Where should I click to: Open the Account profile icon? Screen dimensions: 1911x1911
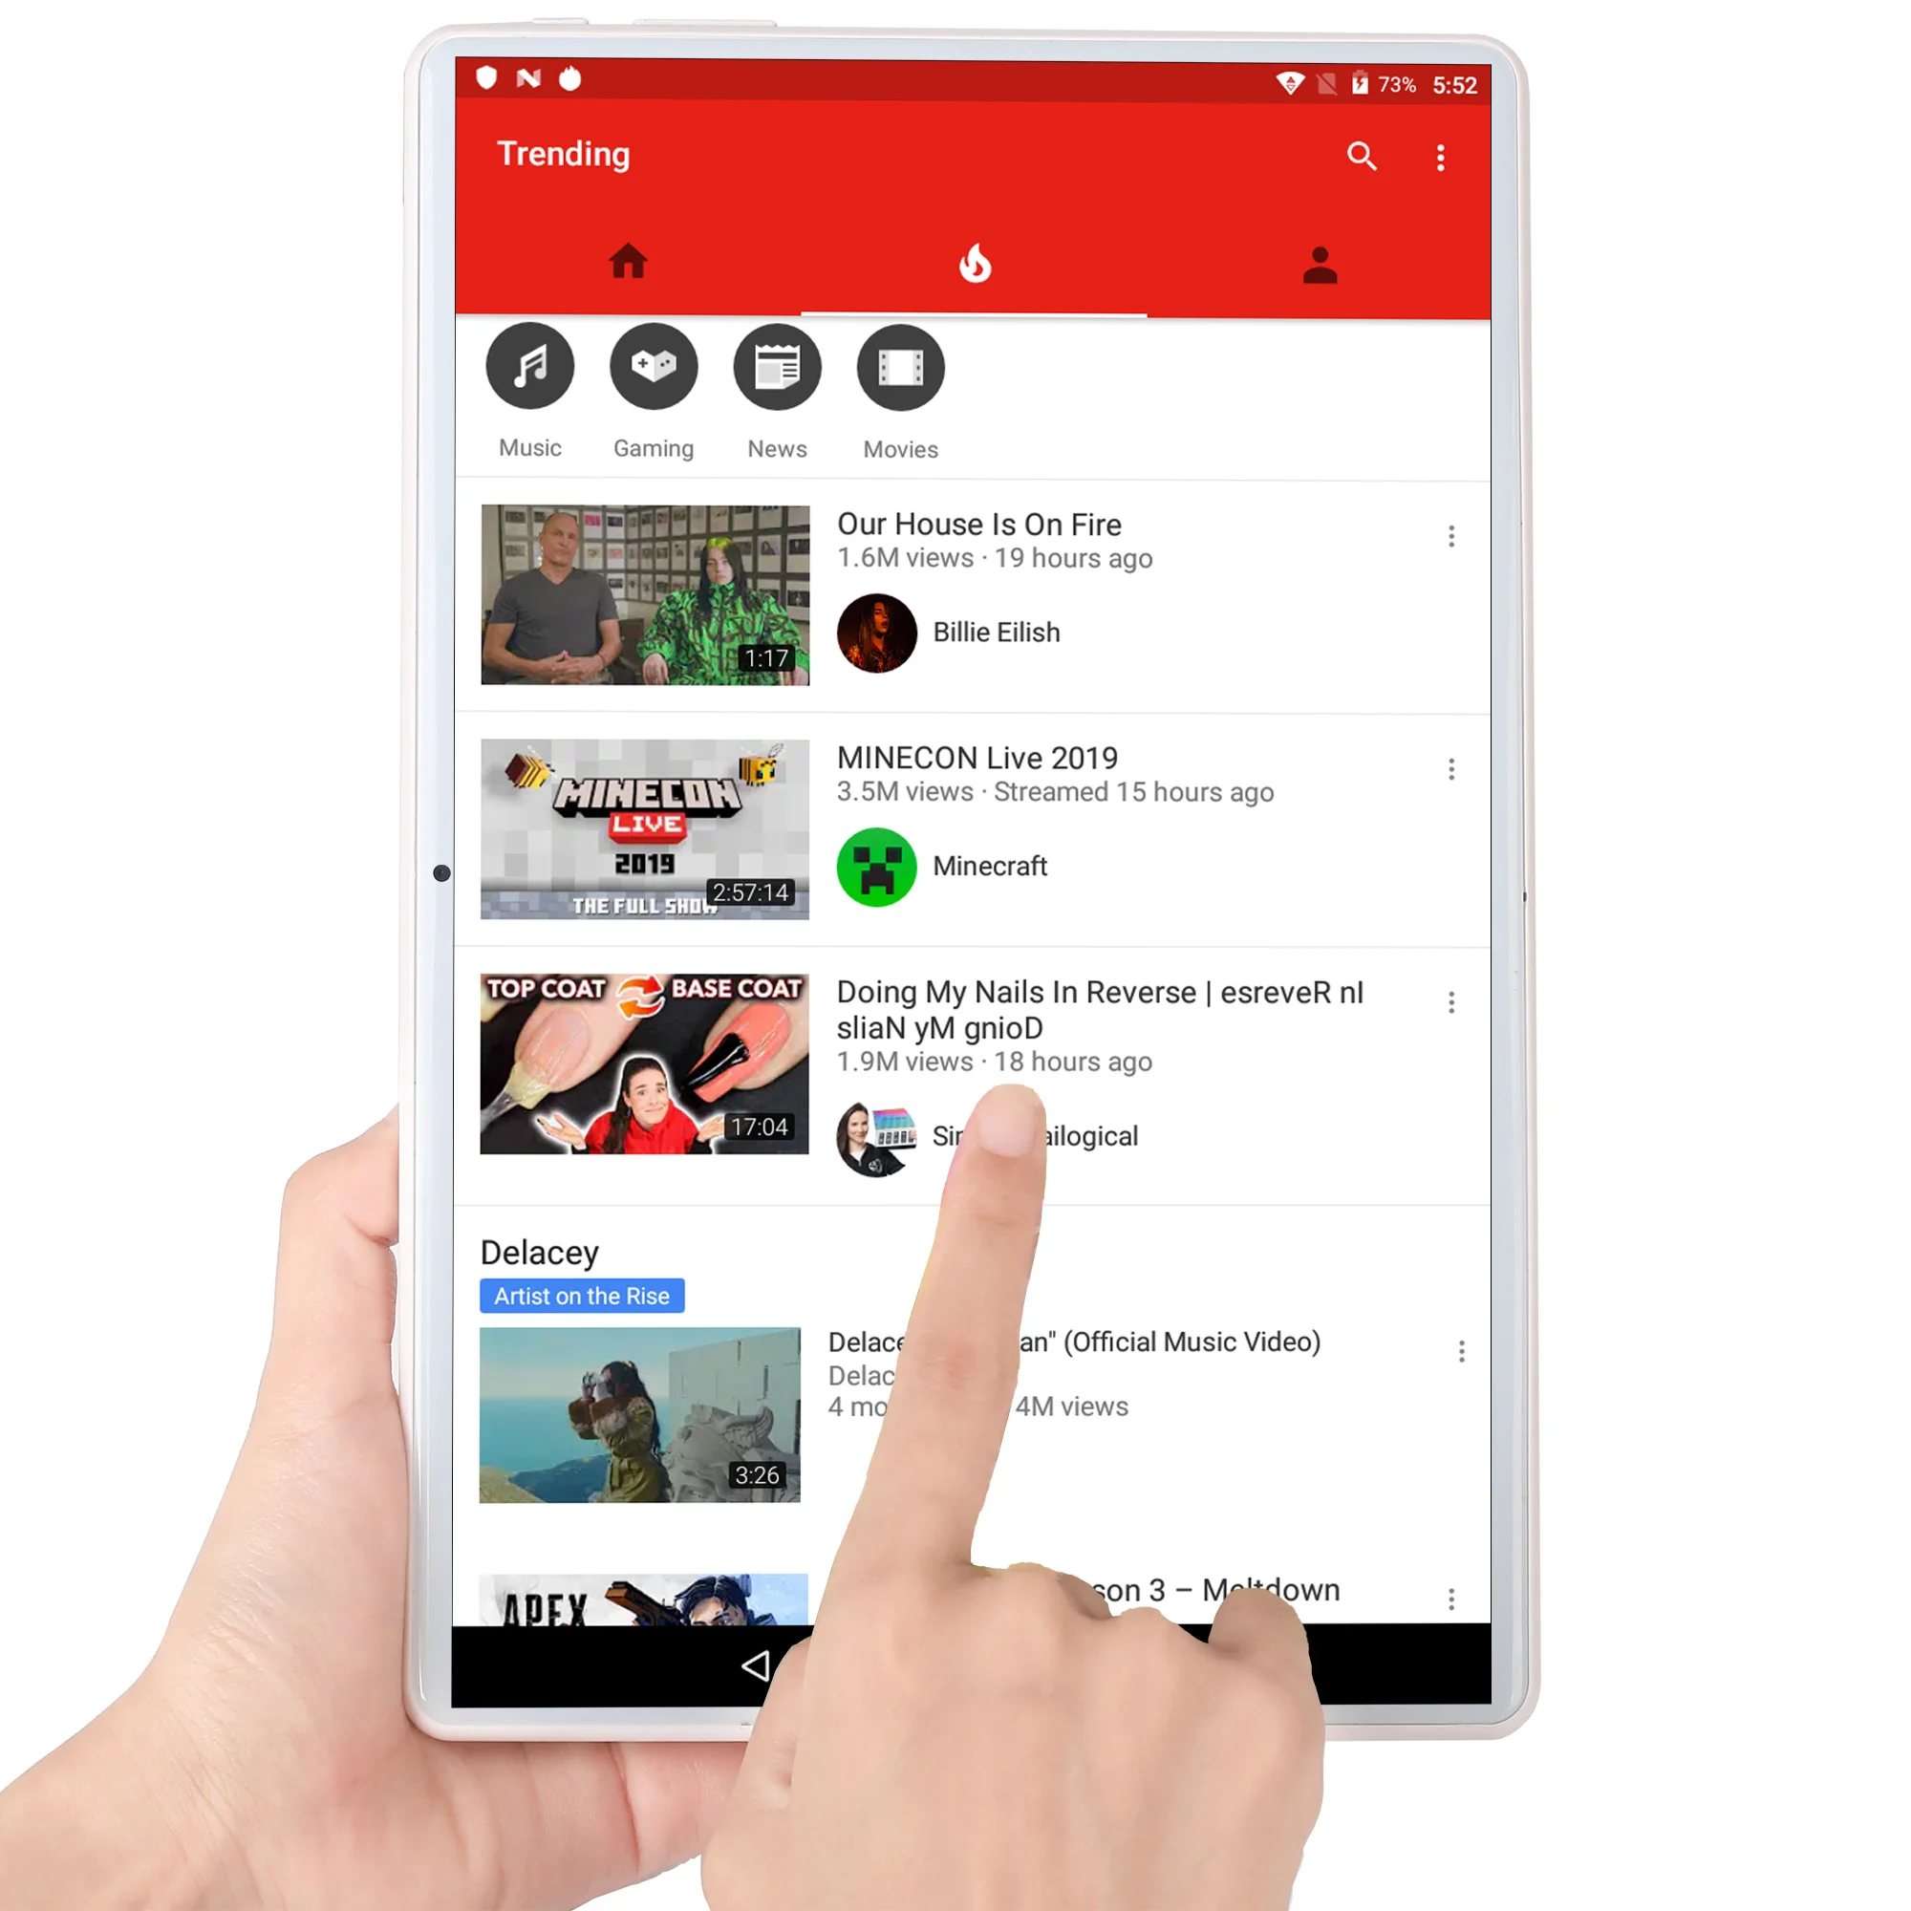[1320, 265]
